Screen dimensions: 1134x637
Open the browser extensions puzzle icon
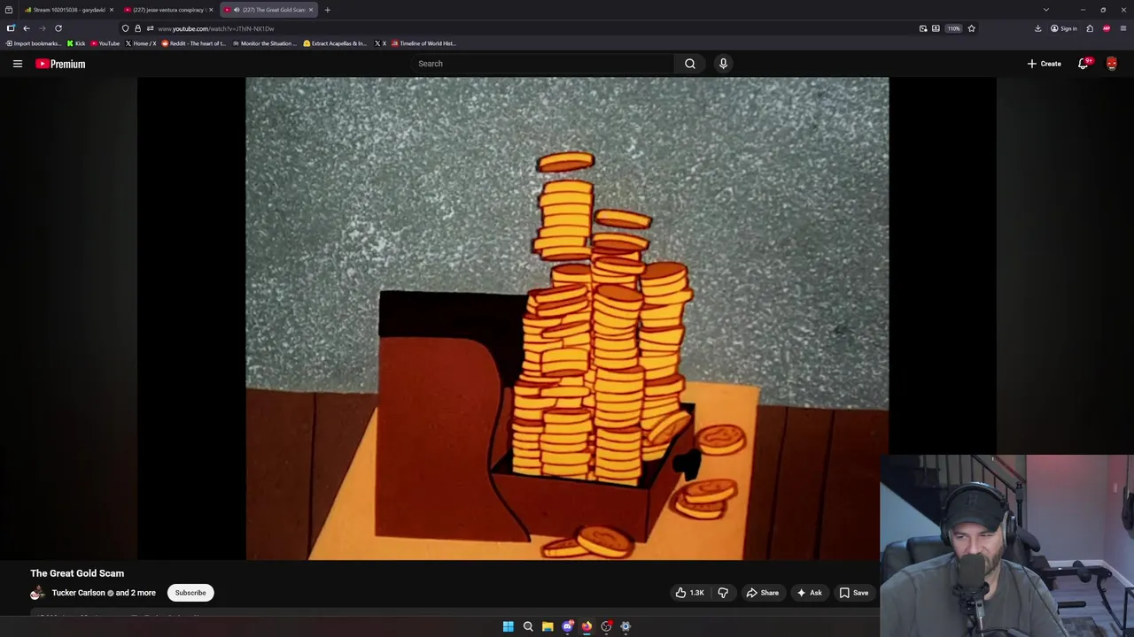point(1090,28)
